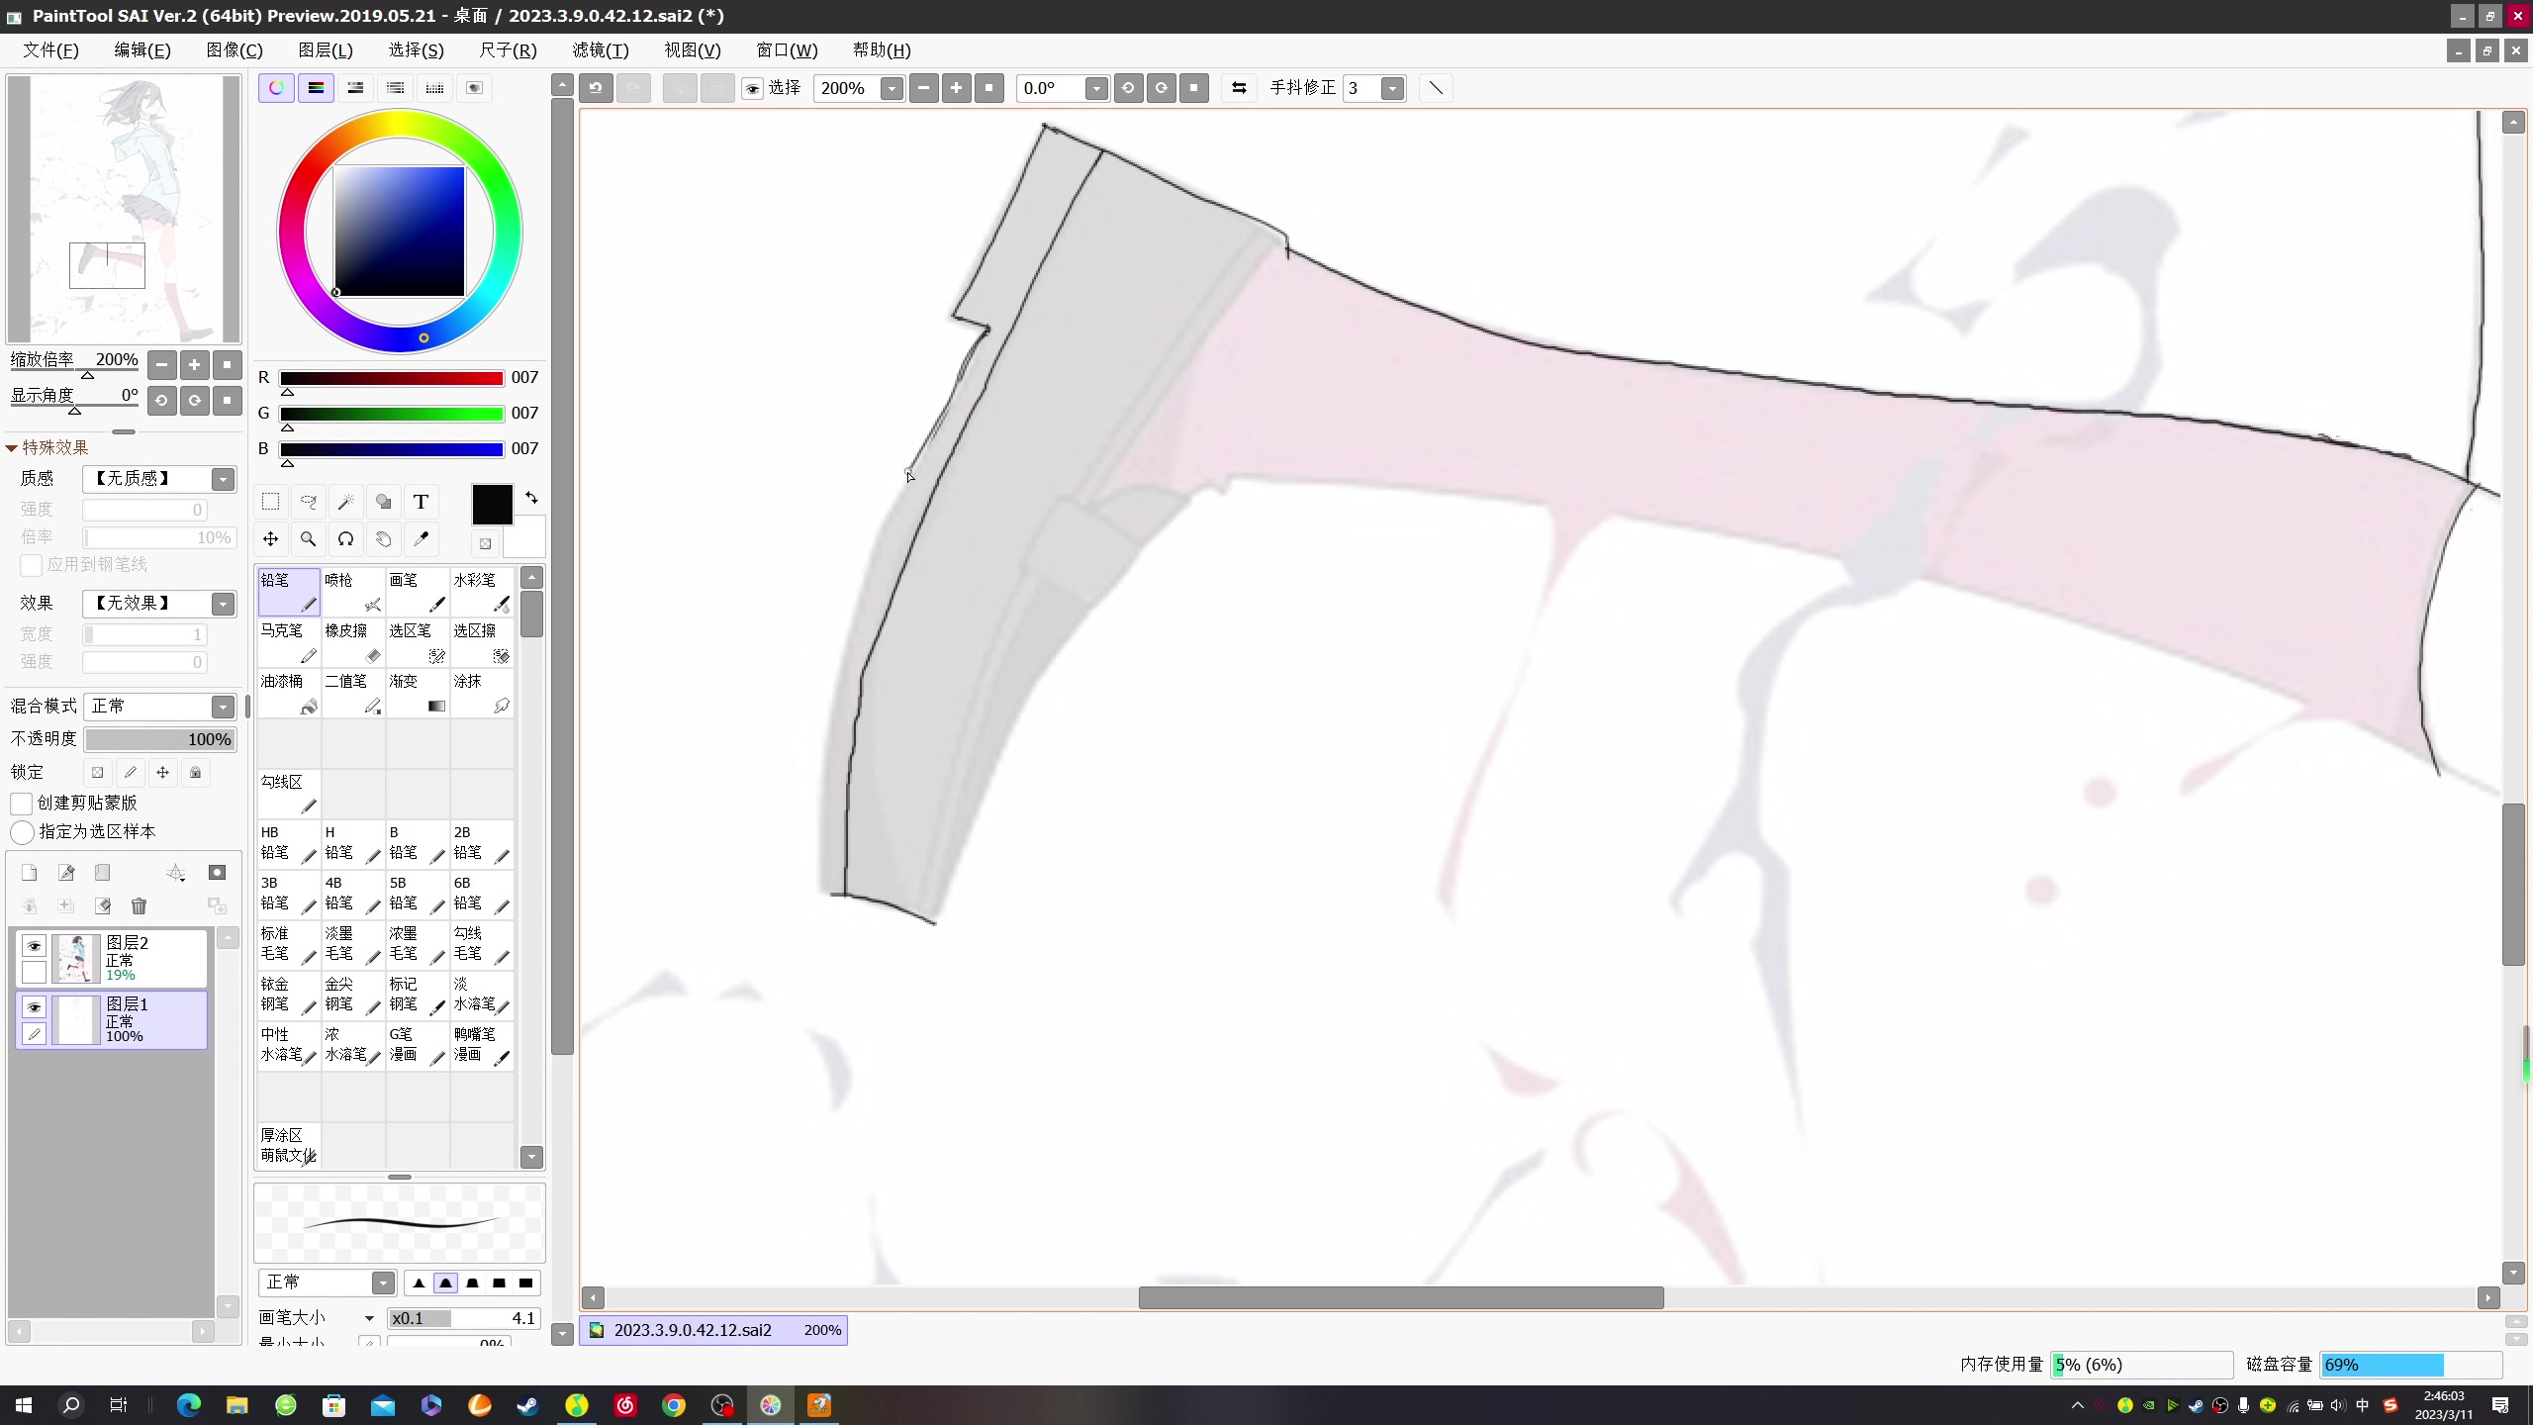The width and height of the screenshot is (2533, 1425).
Task: Click the transparent color switch icon
Action: (485, 543)
